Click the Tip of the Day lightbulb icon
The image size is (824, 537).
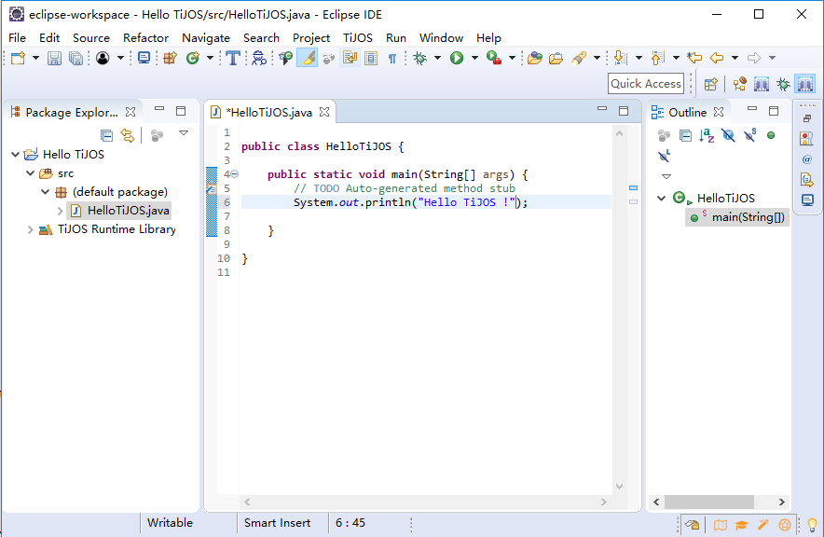(x=812, y=524)
